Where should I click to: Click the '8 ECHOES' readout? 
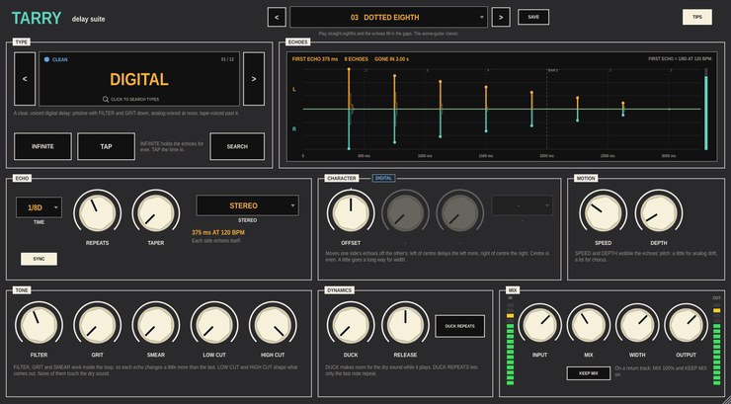click(x=357, y=59)
